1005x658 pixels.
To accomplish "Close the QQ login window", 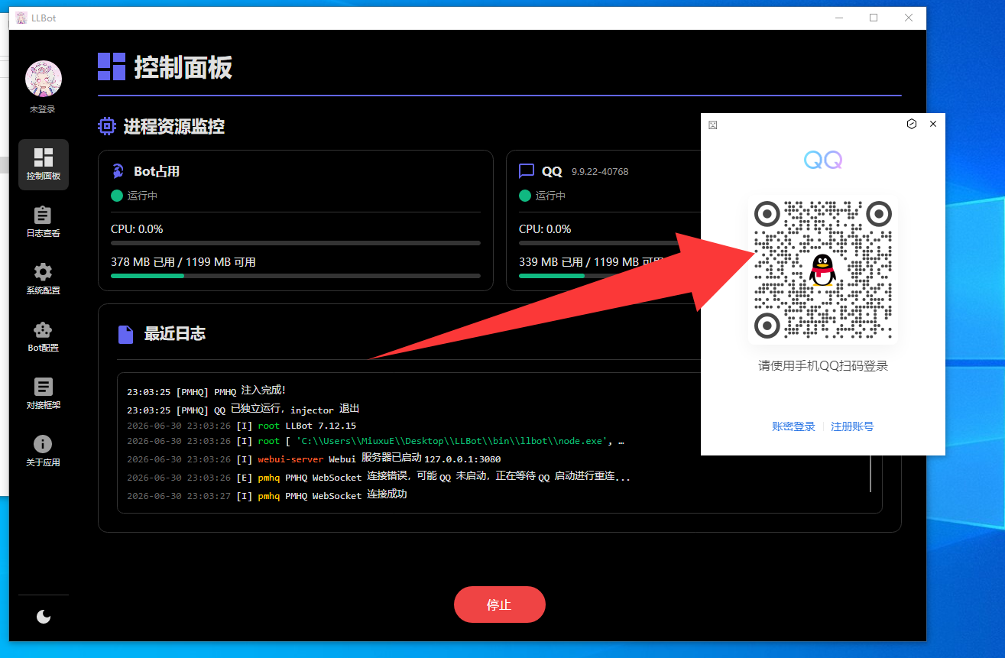I will tap(933, 124).
